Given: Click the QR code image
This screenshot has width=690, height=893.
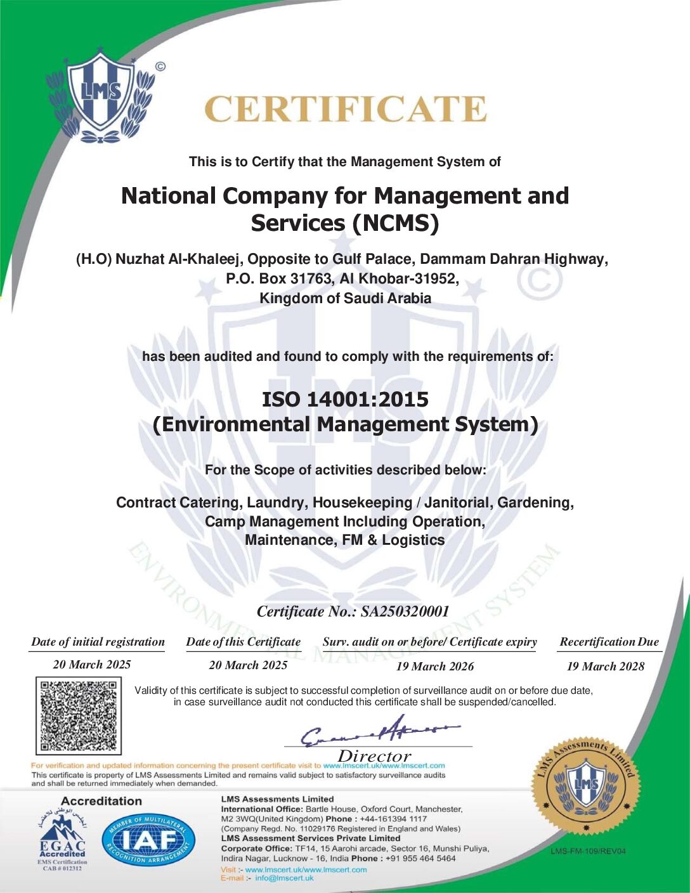Looking at the screenshot, I should tap(79, 715).
